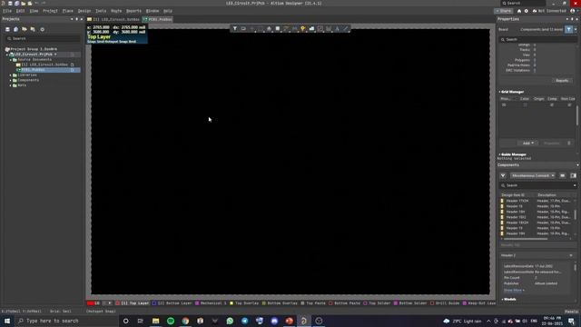581x327 pixels.
Task: Click the Not Connected account button
Action: (549, 11)
